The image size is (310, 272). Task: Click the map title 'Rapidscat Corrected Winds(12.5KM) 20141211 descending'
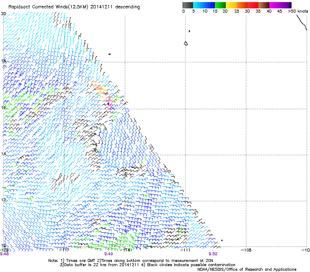click(74, 7)
